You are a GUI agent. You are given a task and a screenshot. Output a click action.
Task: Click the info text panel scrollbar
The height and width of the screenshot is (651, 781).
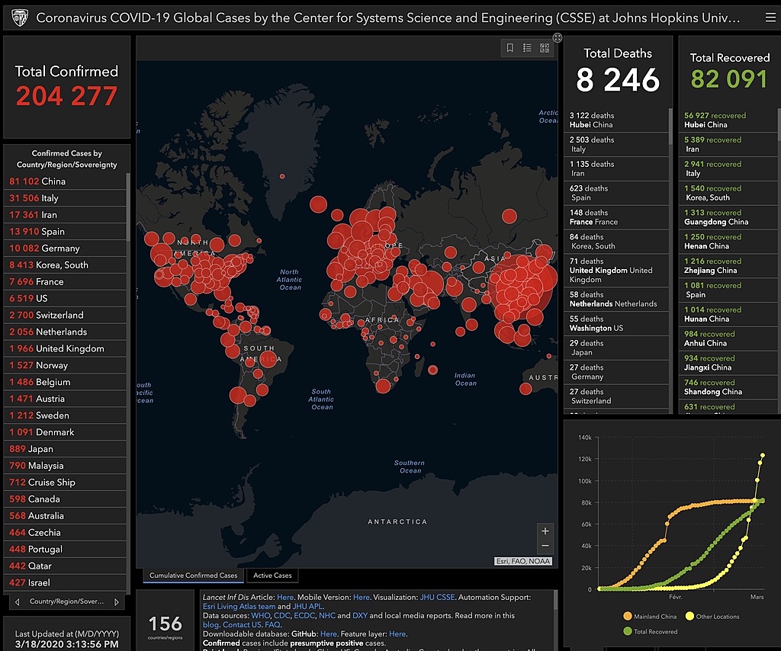click(555, 600)
